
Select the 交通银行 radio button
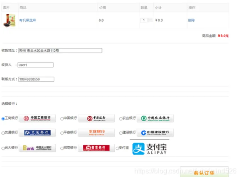pyautogui.click(x=3, y=133)
